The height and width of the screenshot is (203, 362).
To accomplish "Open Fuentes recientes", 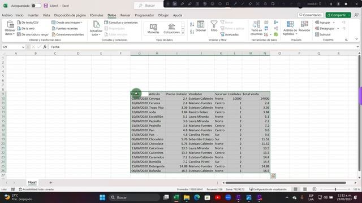I will 64,29.
